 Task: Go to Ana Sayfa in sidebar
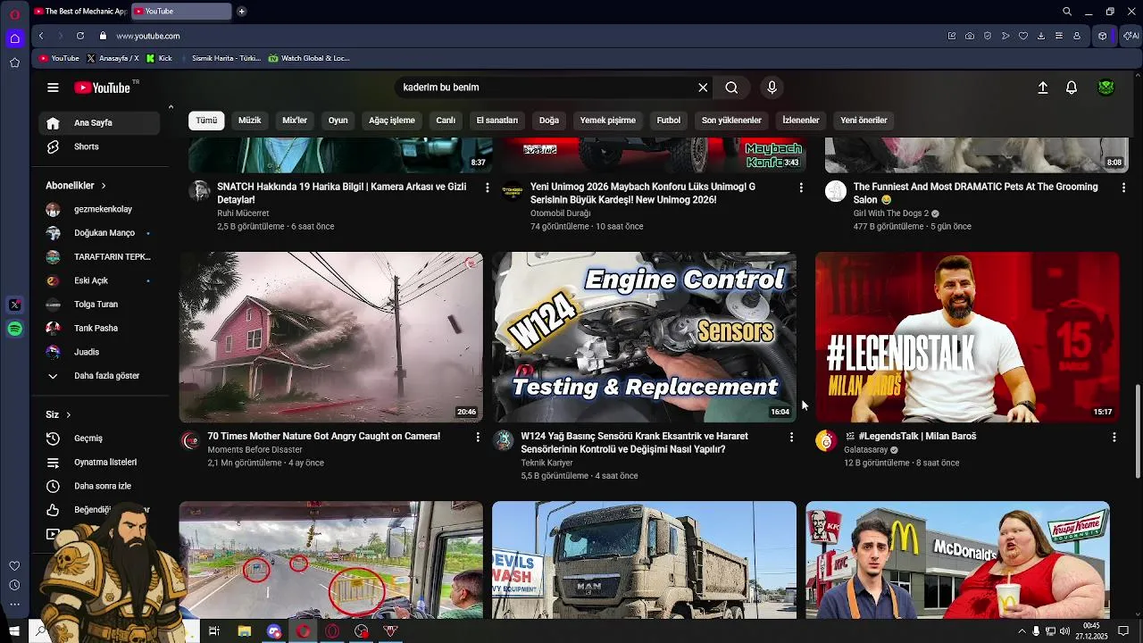point(100,122)
